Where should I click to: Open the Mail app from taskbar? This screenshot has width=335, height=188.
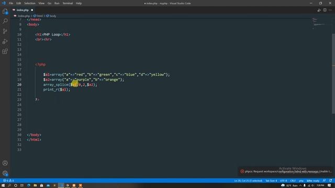(48, 185)
